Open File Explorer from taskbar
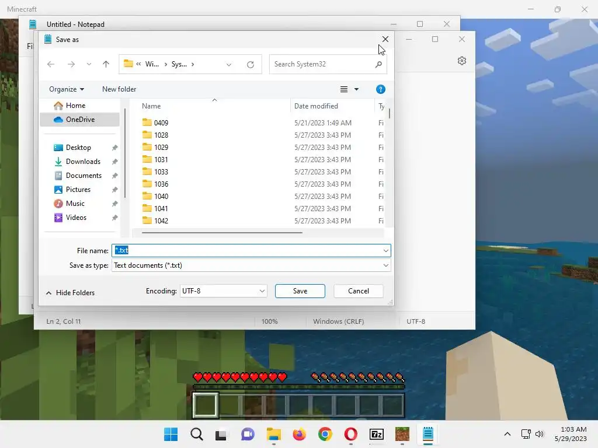 point(273,434)
